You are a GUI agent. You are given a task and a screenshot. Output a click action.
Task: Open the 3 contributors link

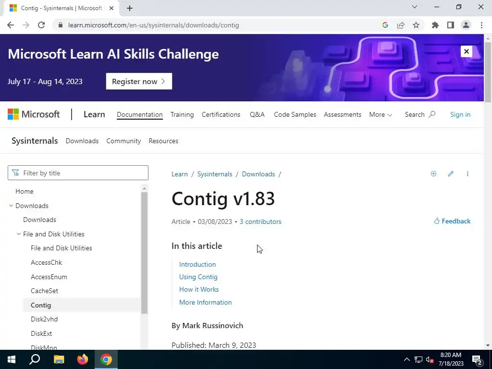[x=260, y=221]
